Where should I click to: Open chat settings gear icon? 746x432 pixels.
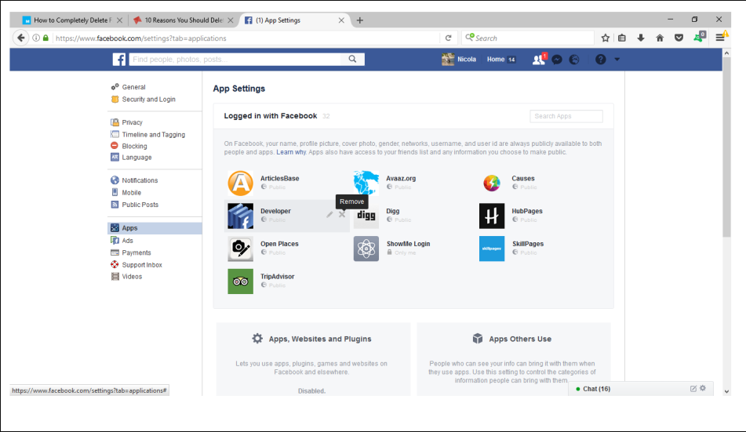[703, 388]
